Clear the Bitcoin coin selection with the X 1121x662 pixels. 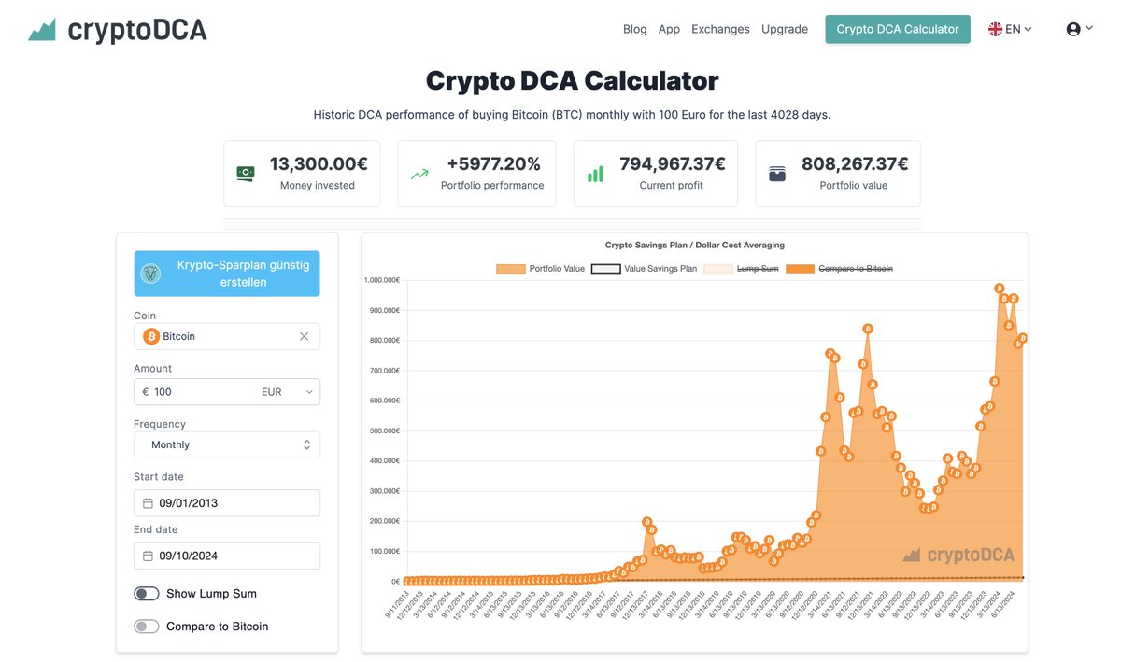click(304, 336)
